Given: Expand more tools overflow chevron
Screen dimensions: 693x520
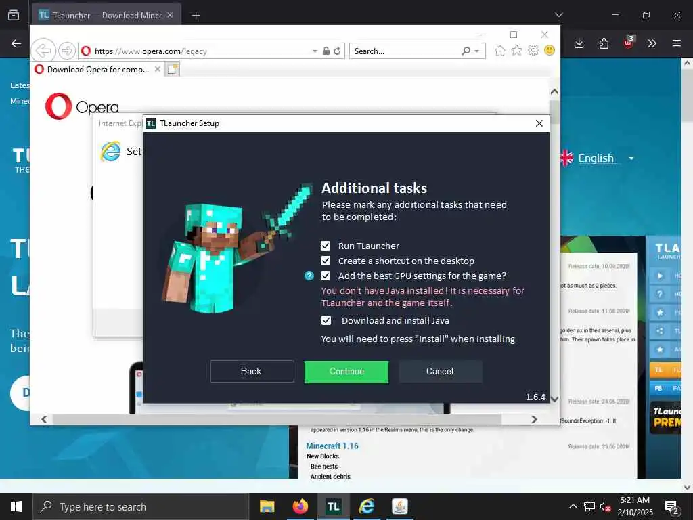Looking at the screenshot, I should [x=652, y=43].
